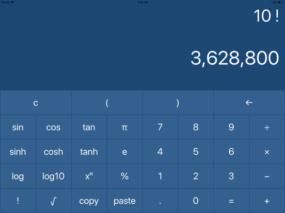
Task: Tap the square root key
Action: (x=54, y=201)
